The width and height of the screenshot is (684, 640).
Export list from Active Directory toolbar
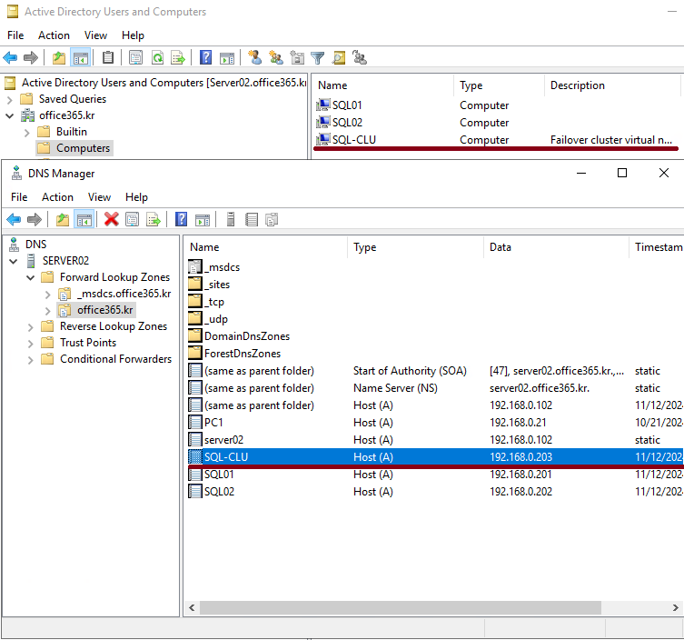(178, 57)
